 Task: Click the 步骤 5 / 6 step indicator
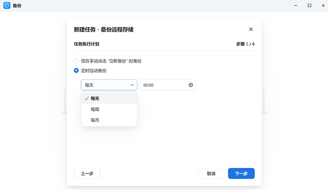tap(245, 44)
